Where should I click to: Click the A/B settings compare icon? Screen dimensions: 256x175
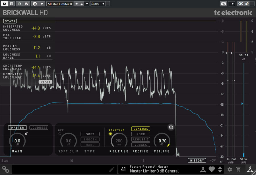point(35,4)
